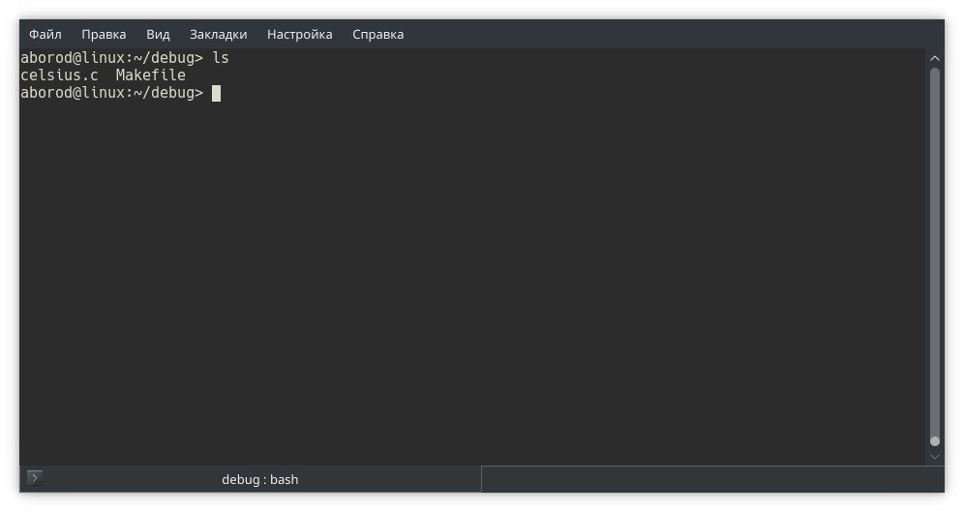Click the typed 'ls' command text

pos(221,58)
